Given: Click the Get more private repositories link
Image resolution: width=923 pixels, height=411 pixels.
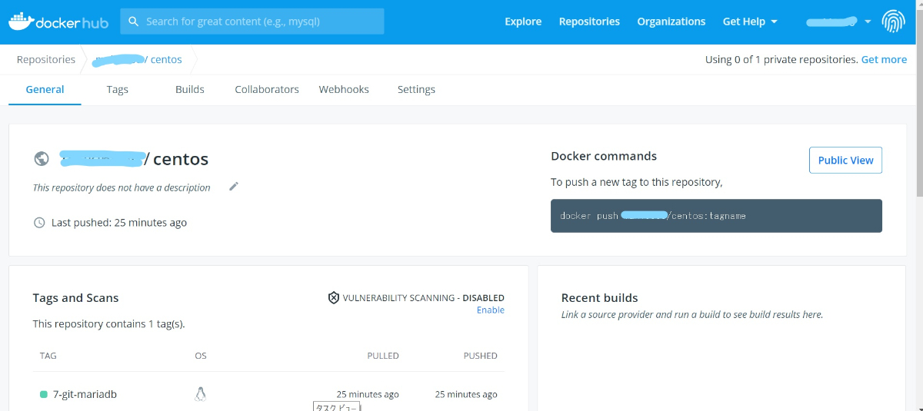Looking at the screenshot, I should (x=884, y=59).
